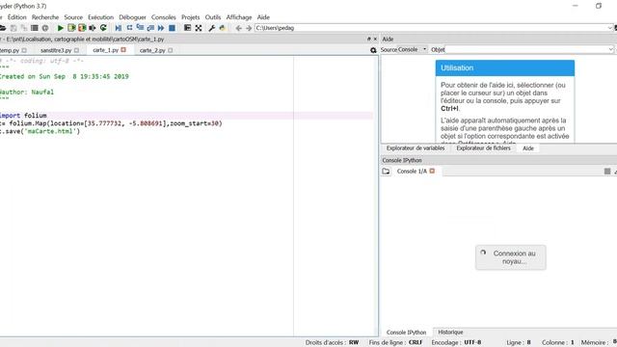
Task: Expand working directory path dropdown
Action: (610, 28)
